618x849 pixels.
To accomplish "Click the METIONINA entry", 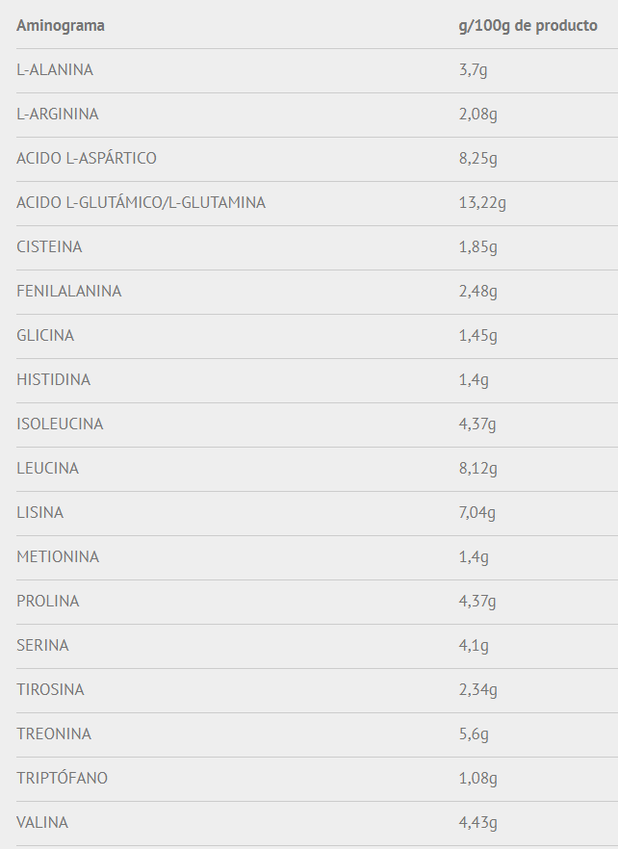I will pos(58,557).
